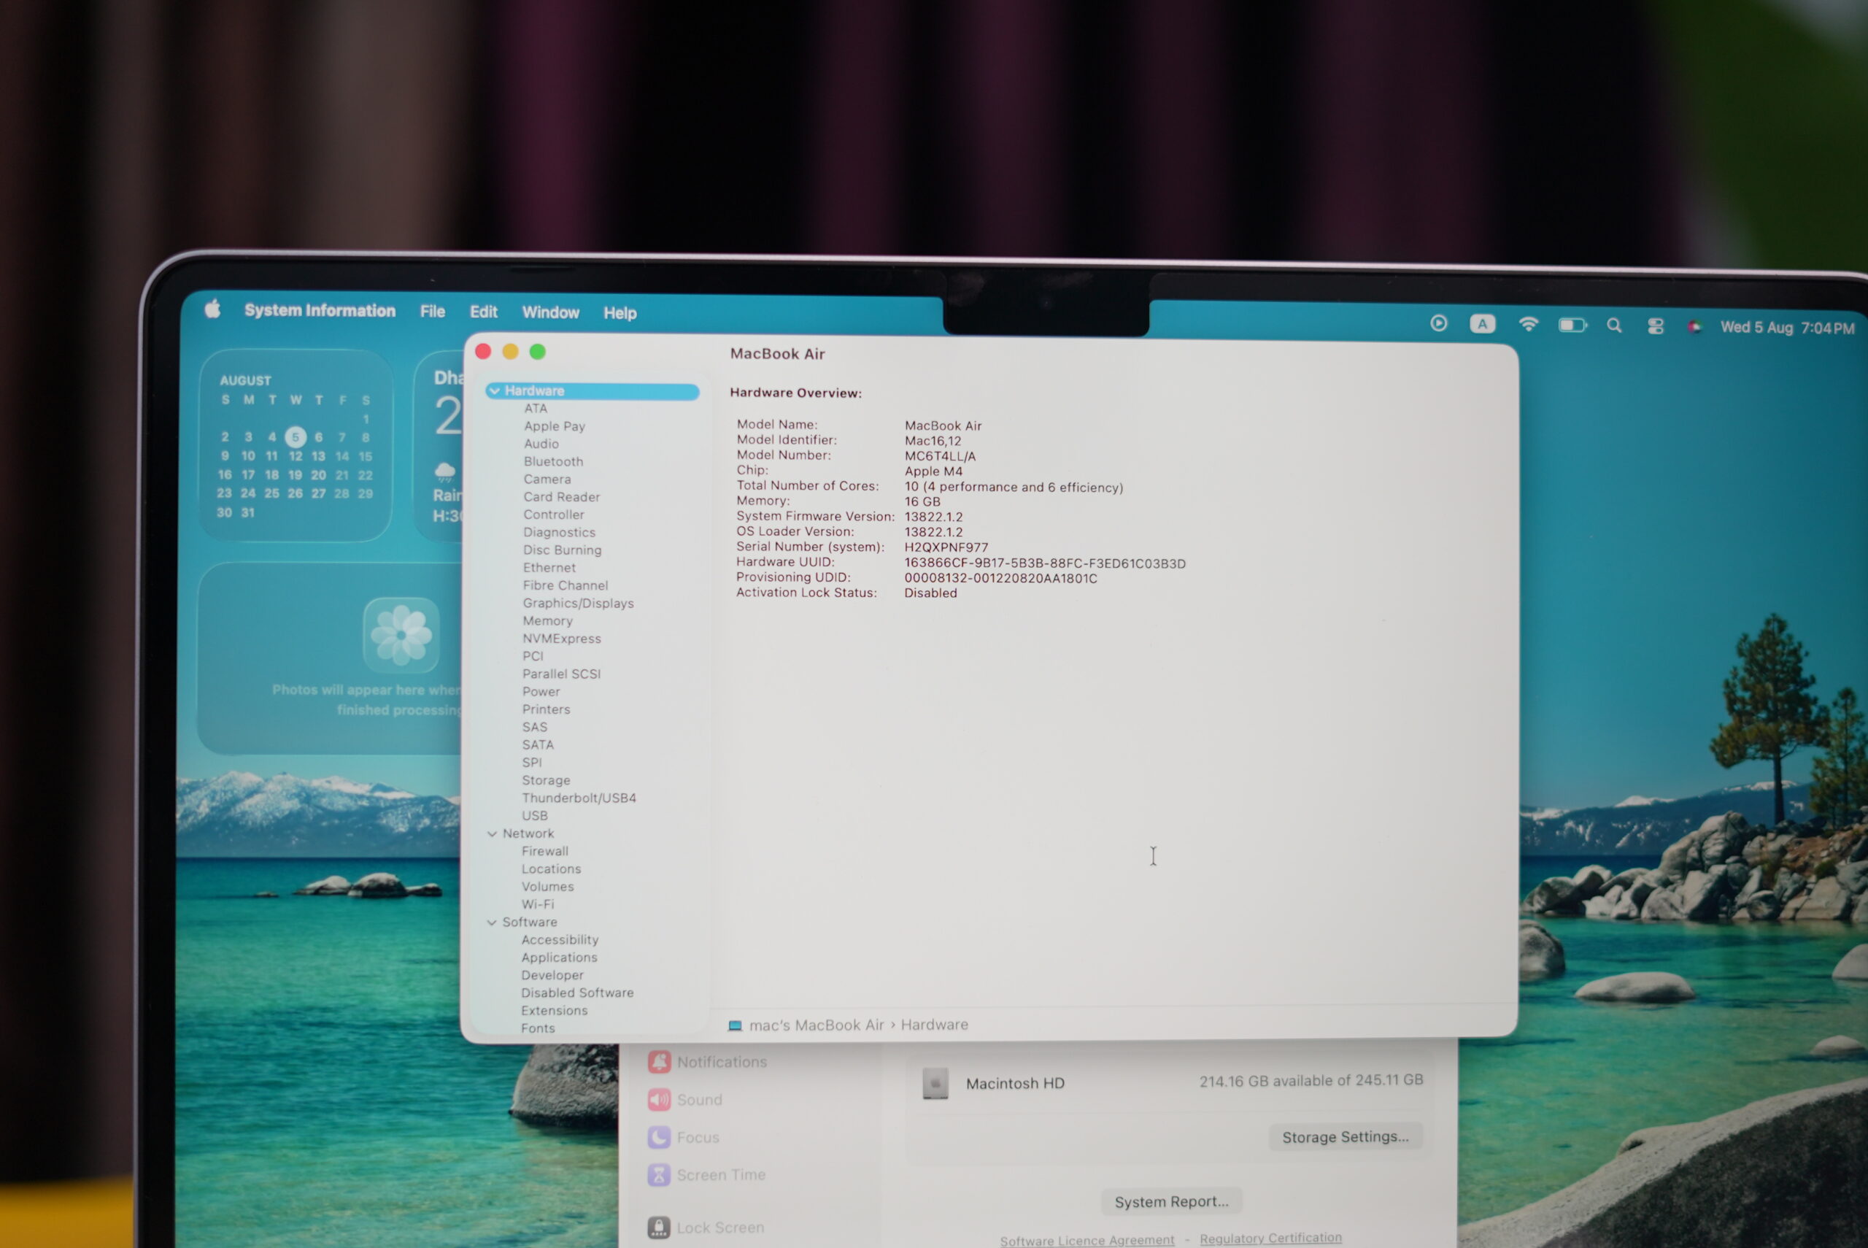
Task: Click the Sound icon in Settings sidebar
Action: (x=659, y=1100)
